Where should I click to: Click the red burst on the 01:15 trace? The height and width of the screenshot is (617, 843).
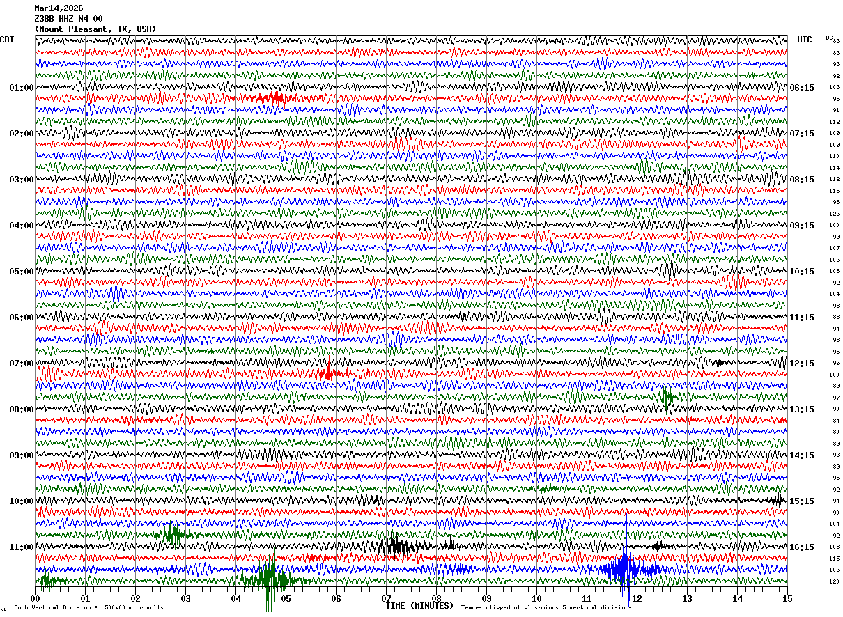click(270, 98)
